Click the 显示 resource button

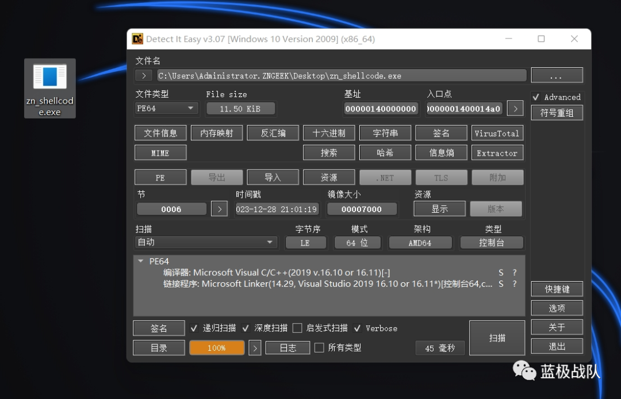(440, 209)
